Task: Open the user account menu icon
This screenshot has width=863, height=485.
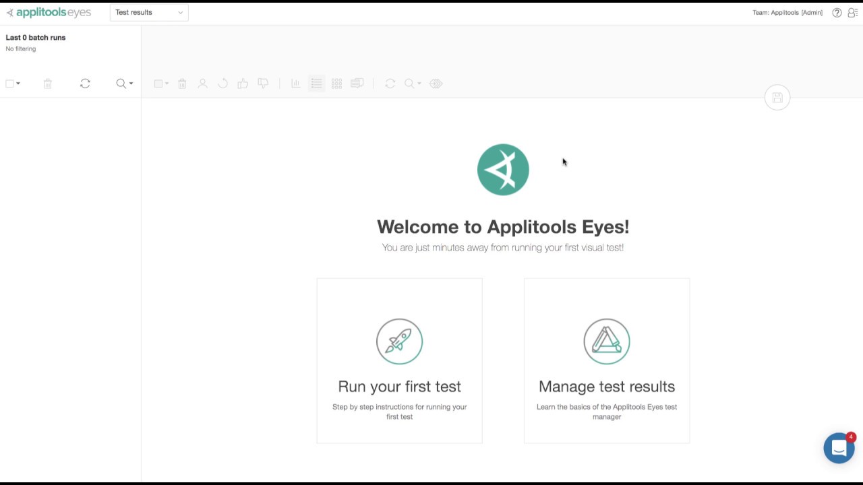Action: click(852, 13)
